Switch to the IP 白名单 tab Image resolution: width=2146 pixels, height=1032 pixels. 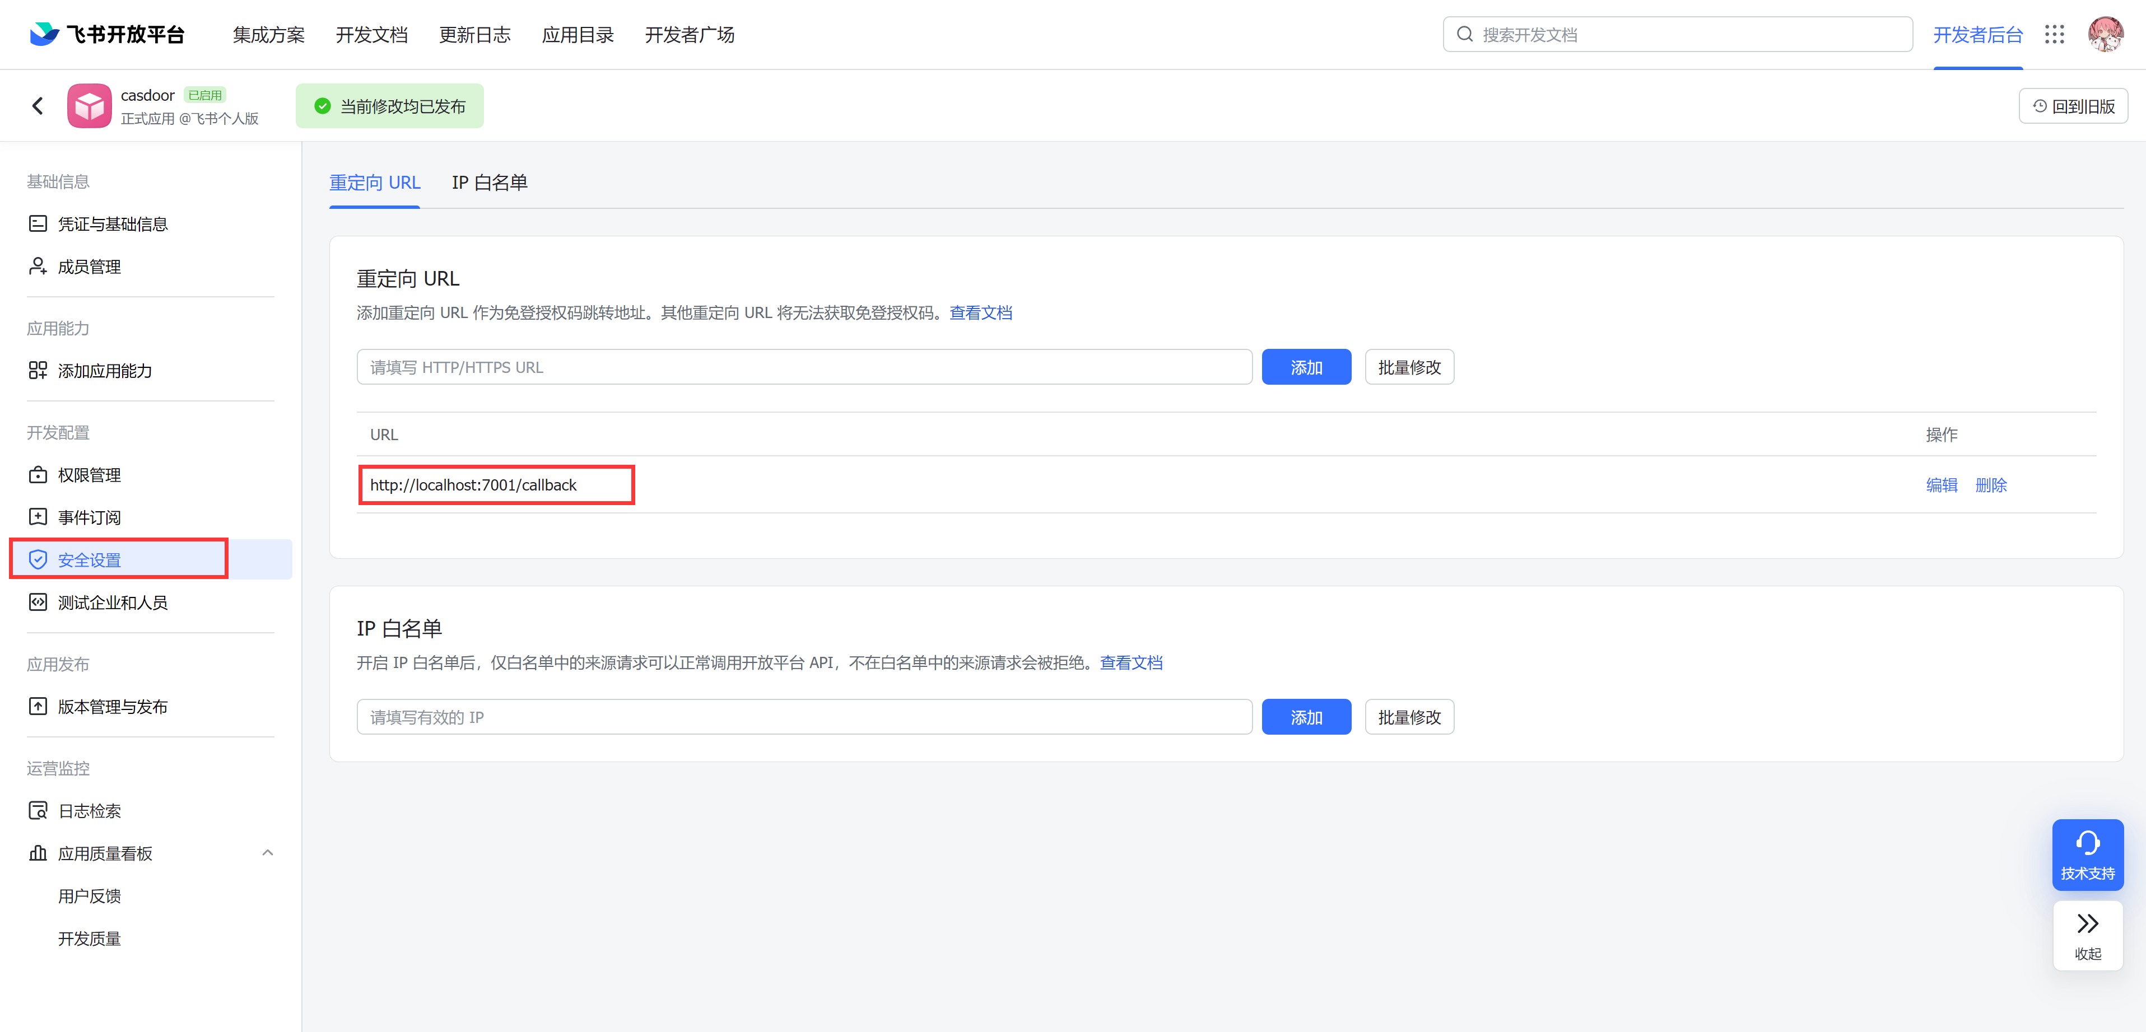(489, 183)
